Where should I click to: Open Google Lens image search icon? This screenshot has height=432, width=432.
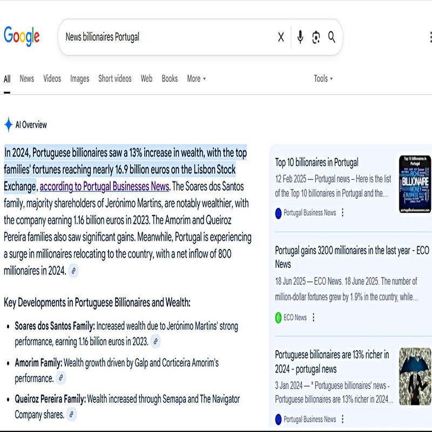pos(316,37)
